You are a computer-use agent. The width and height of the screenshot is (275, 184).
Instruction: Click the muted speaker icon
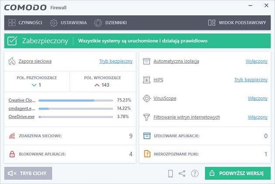click(12, 173)
